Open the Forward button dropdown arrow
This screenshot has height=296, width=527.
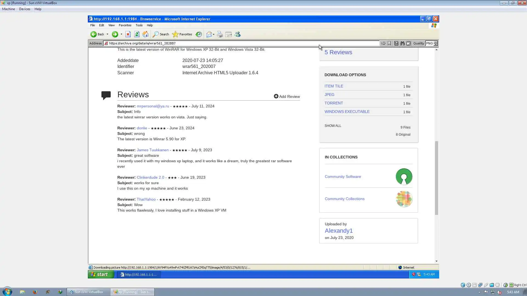(x=121, y=34)
